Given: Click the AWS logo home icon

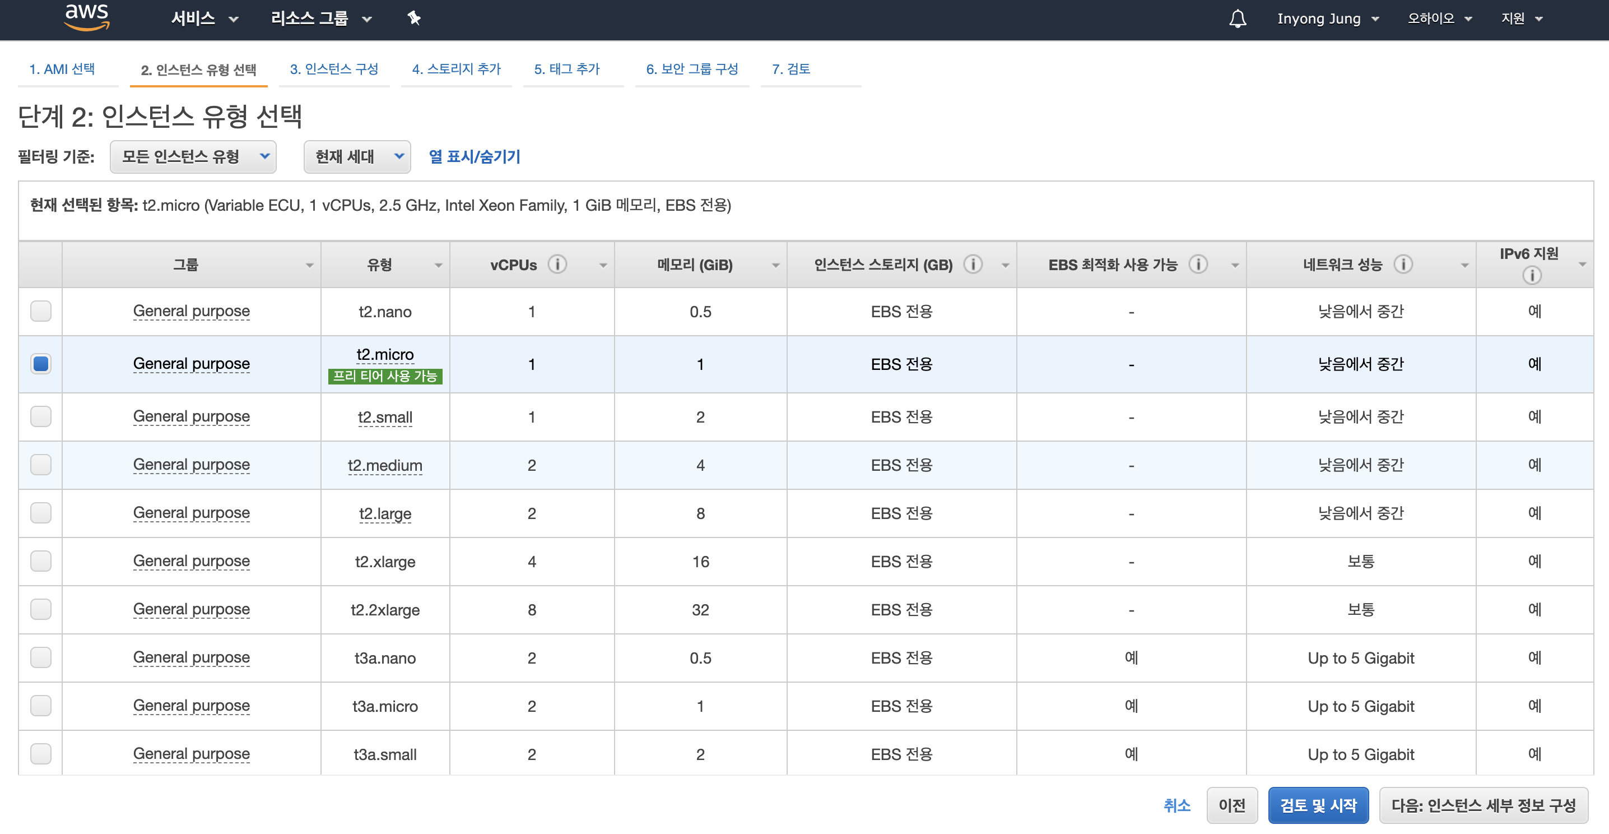Looking at the screenshot, I should [87, 17].
